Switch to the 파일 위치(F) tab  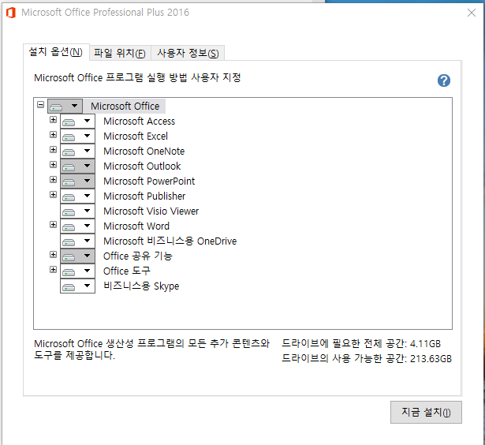pos(120,53)
